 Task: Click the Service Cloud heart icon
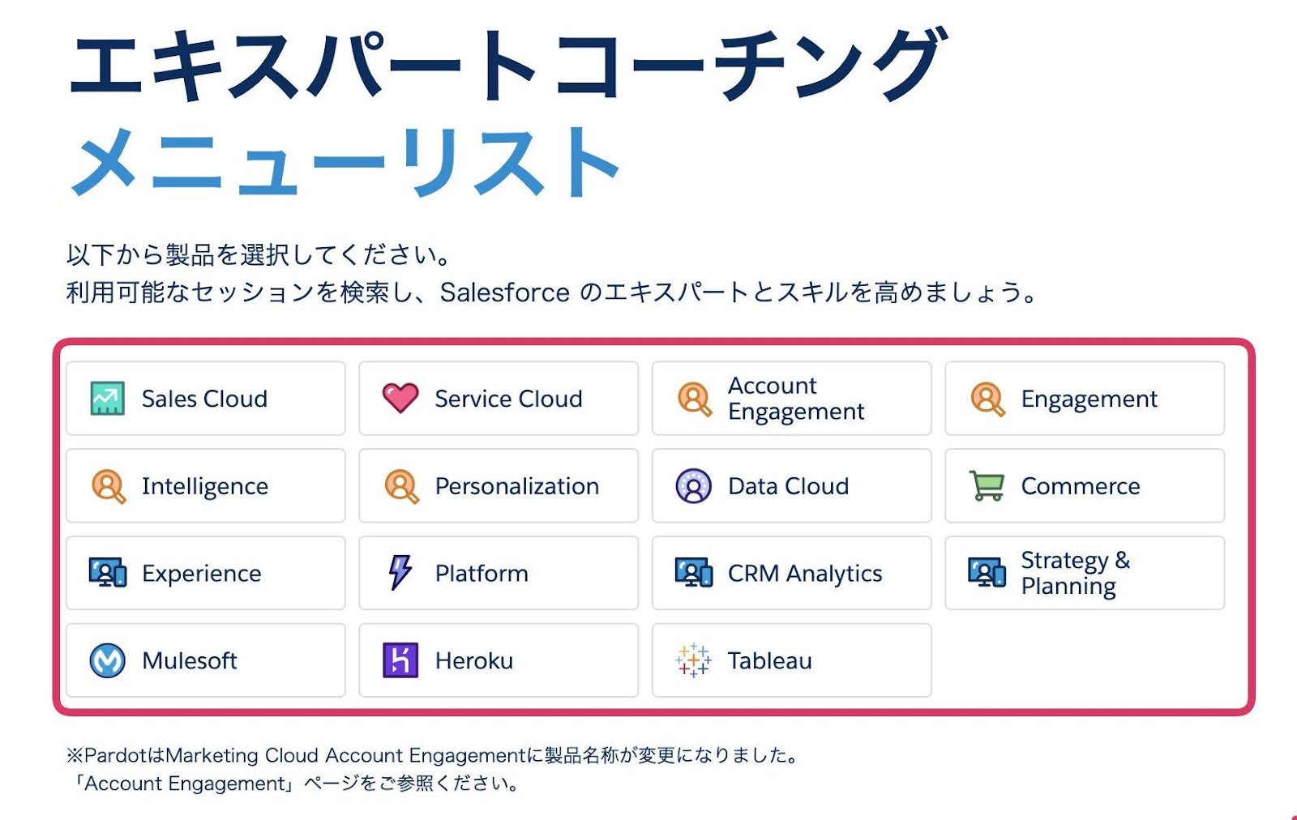pyautogui.click(x=400, y=398)
